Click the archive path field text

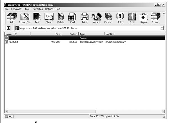coord(49,28)
